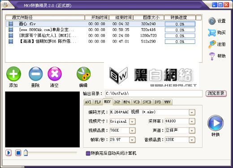Click film icon of the 我家有个狐仙大人 row
Screen dimensions: 233x168
click(x=11, y=35)
